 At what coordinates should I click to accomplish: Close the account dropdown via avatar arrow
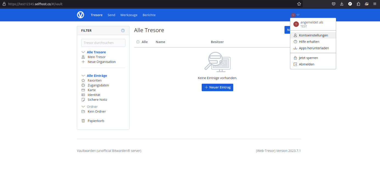[x=298, y=15]
